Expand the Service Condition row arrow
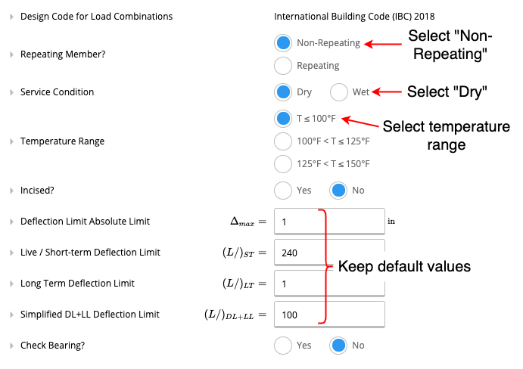This screenshot has height=369, width=523. [11, 92]
